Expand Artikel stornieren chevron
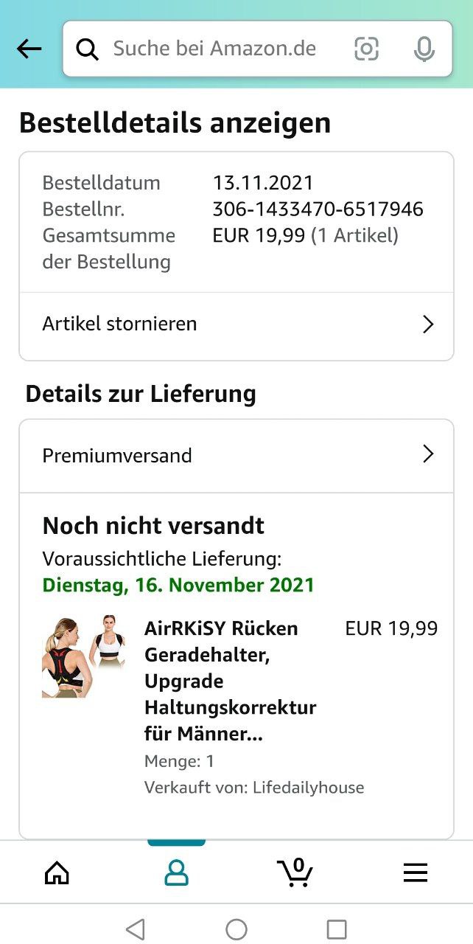This screenshot has width=473, height=944. [x=428, y=324]
